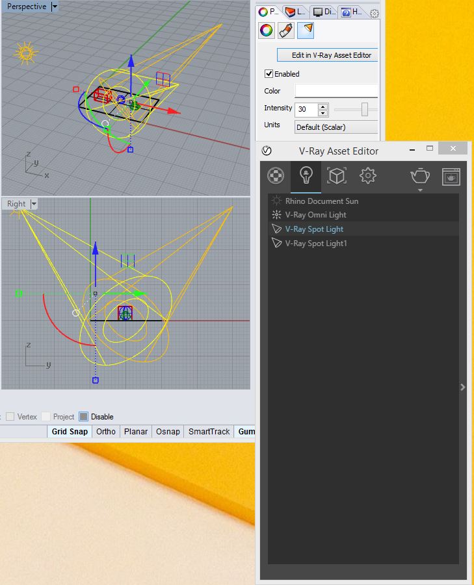This screenshot has height=585, width=474.
Task: Uncheck the Enabled light checkbox
Action: 269,73
